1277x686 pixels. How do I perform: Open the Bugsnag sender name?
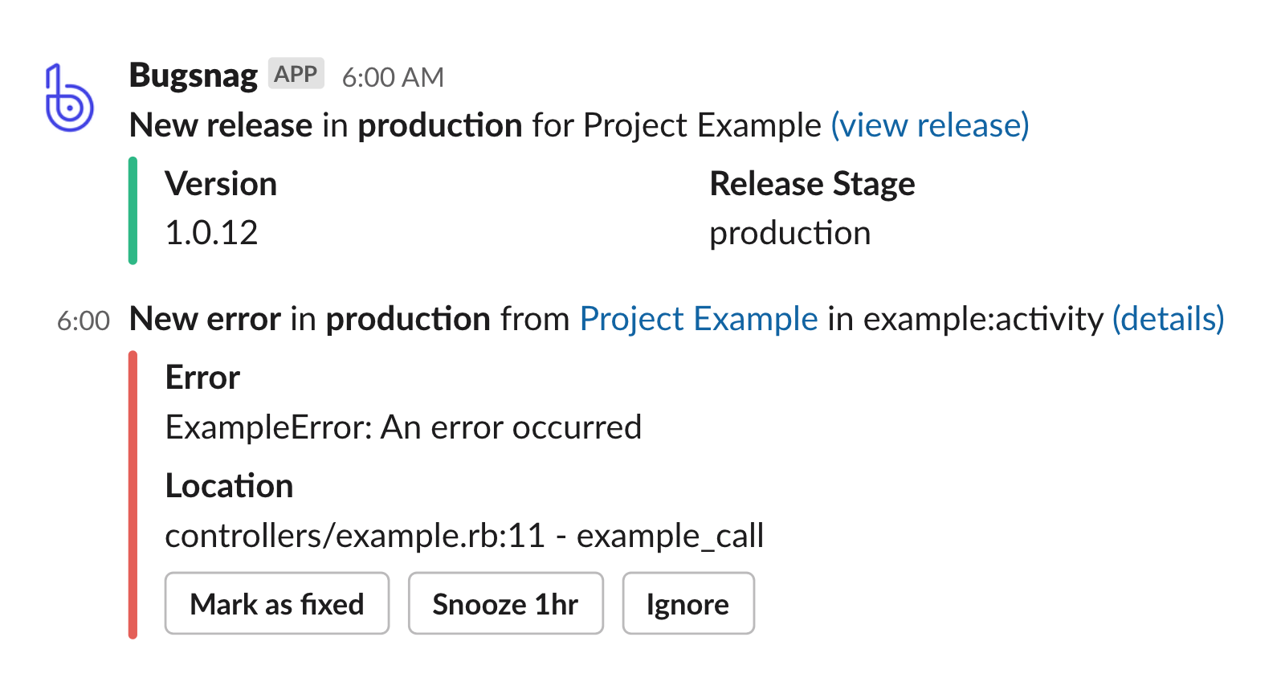click(x=194, y=76)
